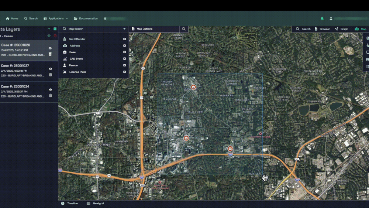Open the Browser view tab
Image resolution: width=369 pixels, height=208 pixels.
(x=322, y=29)
